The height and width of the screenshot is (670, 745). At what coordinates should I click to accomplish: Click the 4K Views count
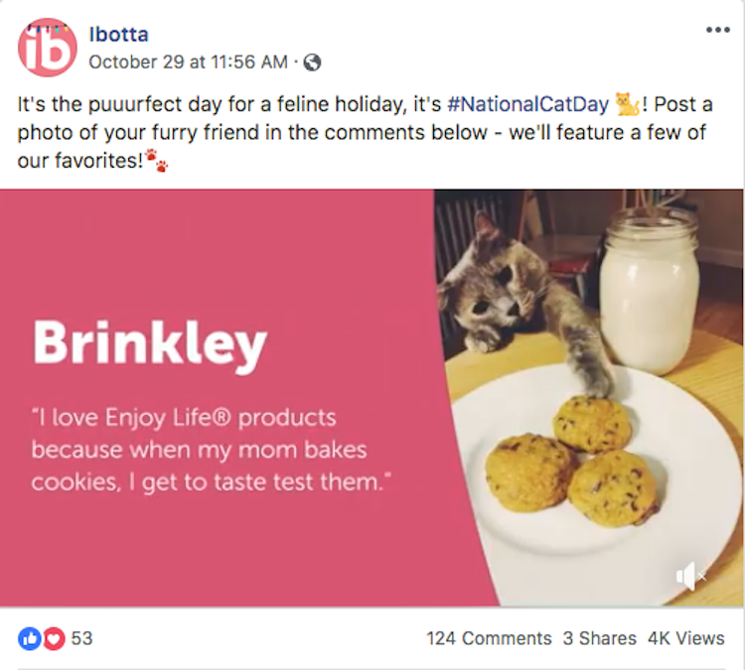tap(686, 638)
